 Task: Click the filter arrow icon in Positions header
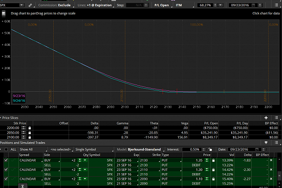point(266,143)
